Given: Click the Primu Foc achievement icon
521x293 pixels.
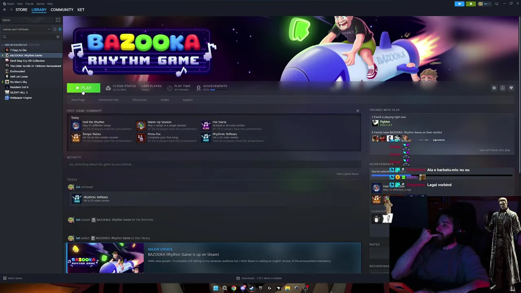Looking at the screenshot, I should coord(141,138).
